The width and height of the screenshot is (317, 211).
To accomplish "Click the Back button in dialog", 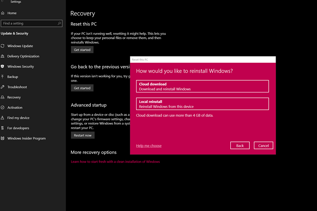I will [240, 146].
